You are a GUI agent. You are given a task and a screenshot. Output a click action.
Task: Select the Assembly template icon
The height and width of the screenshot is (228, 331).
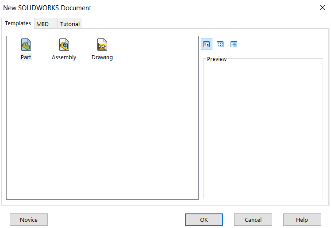point(64,45)
